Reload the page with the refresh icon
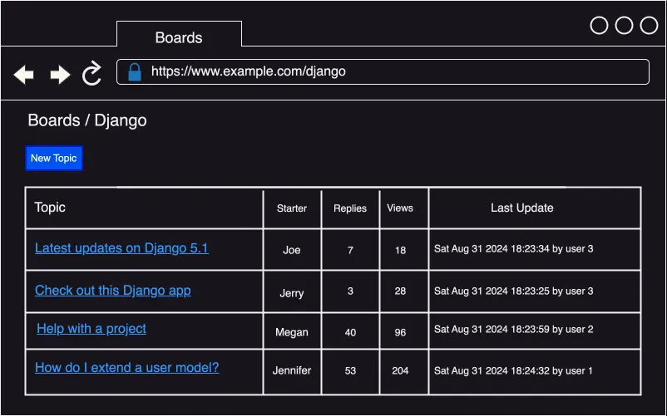The height and width of the screenshot is (416, 667). coord(91,73)
